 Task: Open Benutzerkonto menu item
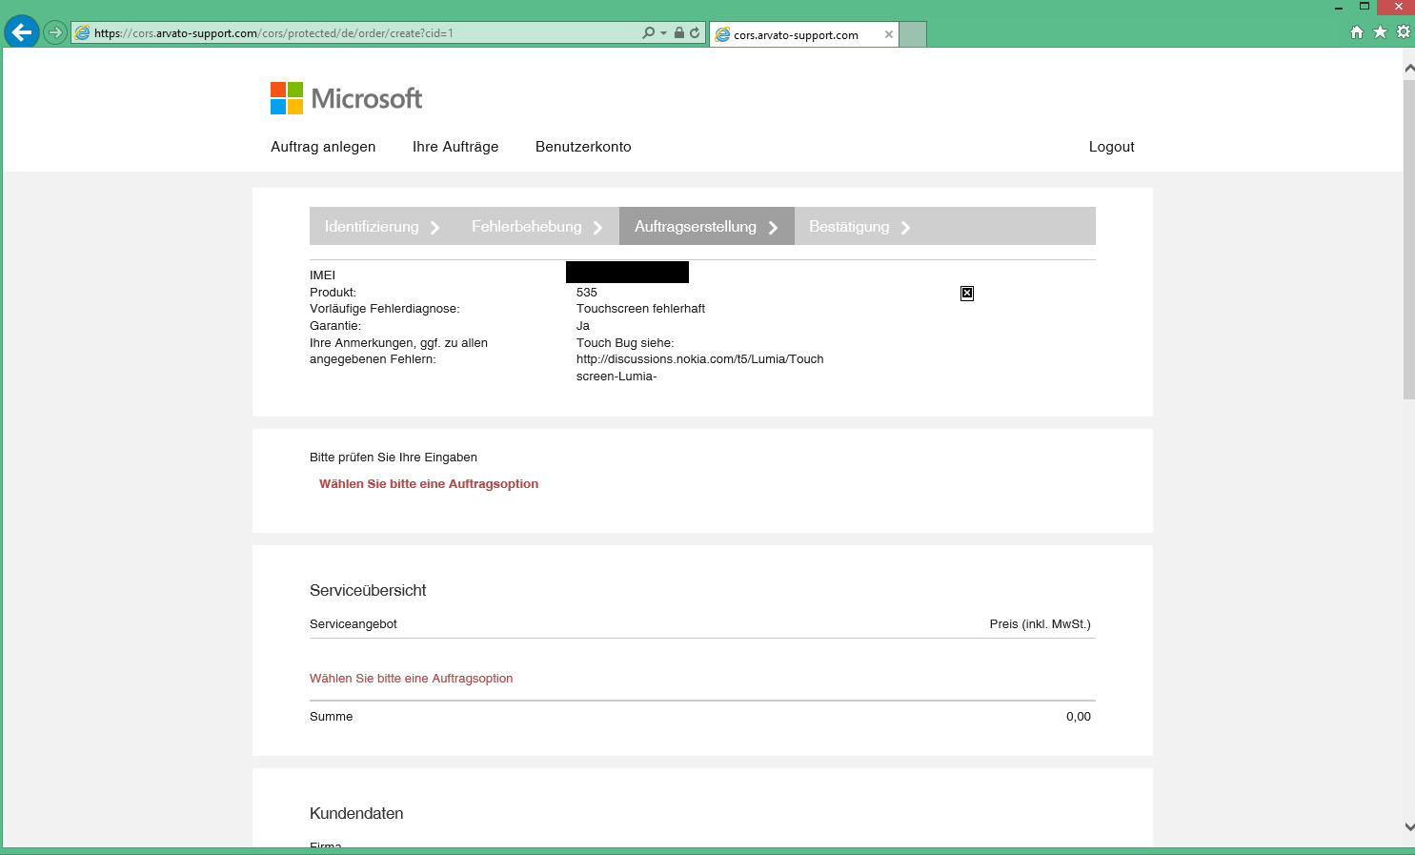coord(583,147)
